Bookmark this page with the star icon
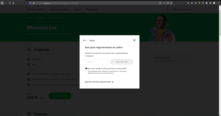Screen dimensions: 221x116 click(x=171, y=3)
